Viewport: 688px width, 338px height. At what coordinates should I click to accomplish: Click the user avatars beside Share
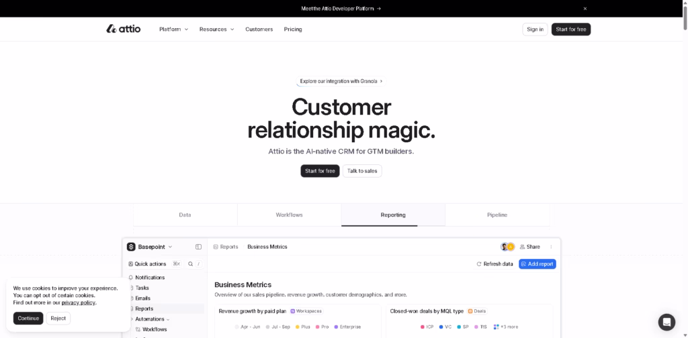click(507, 247)
